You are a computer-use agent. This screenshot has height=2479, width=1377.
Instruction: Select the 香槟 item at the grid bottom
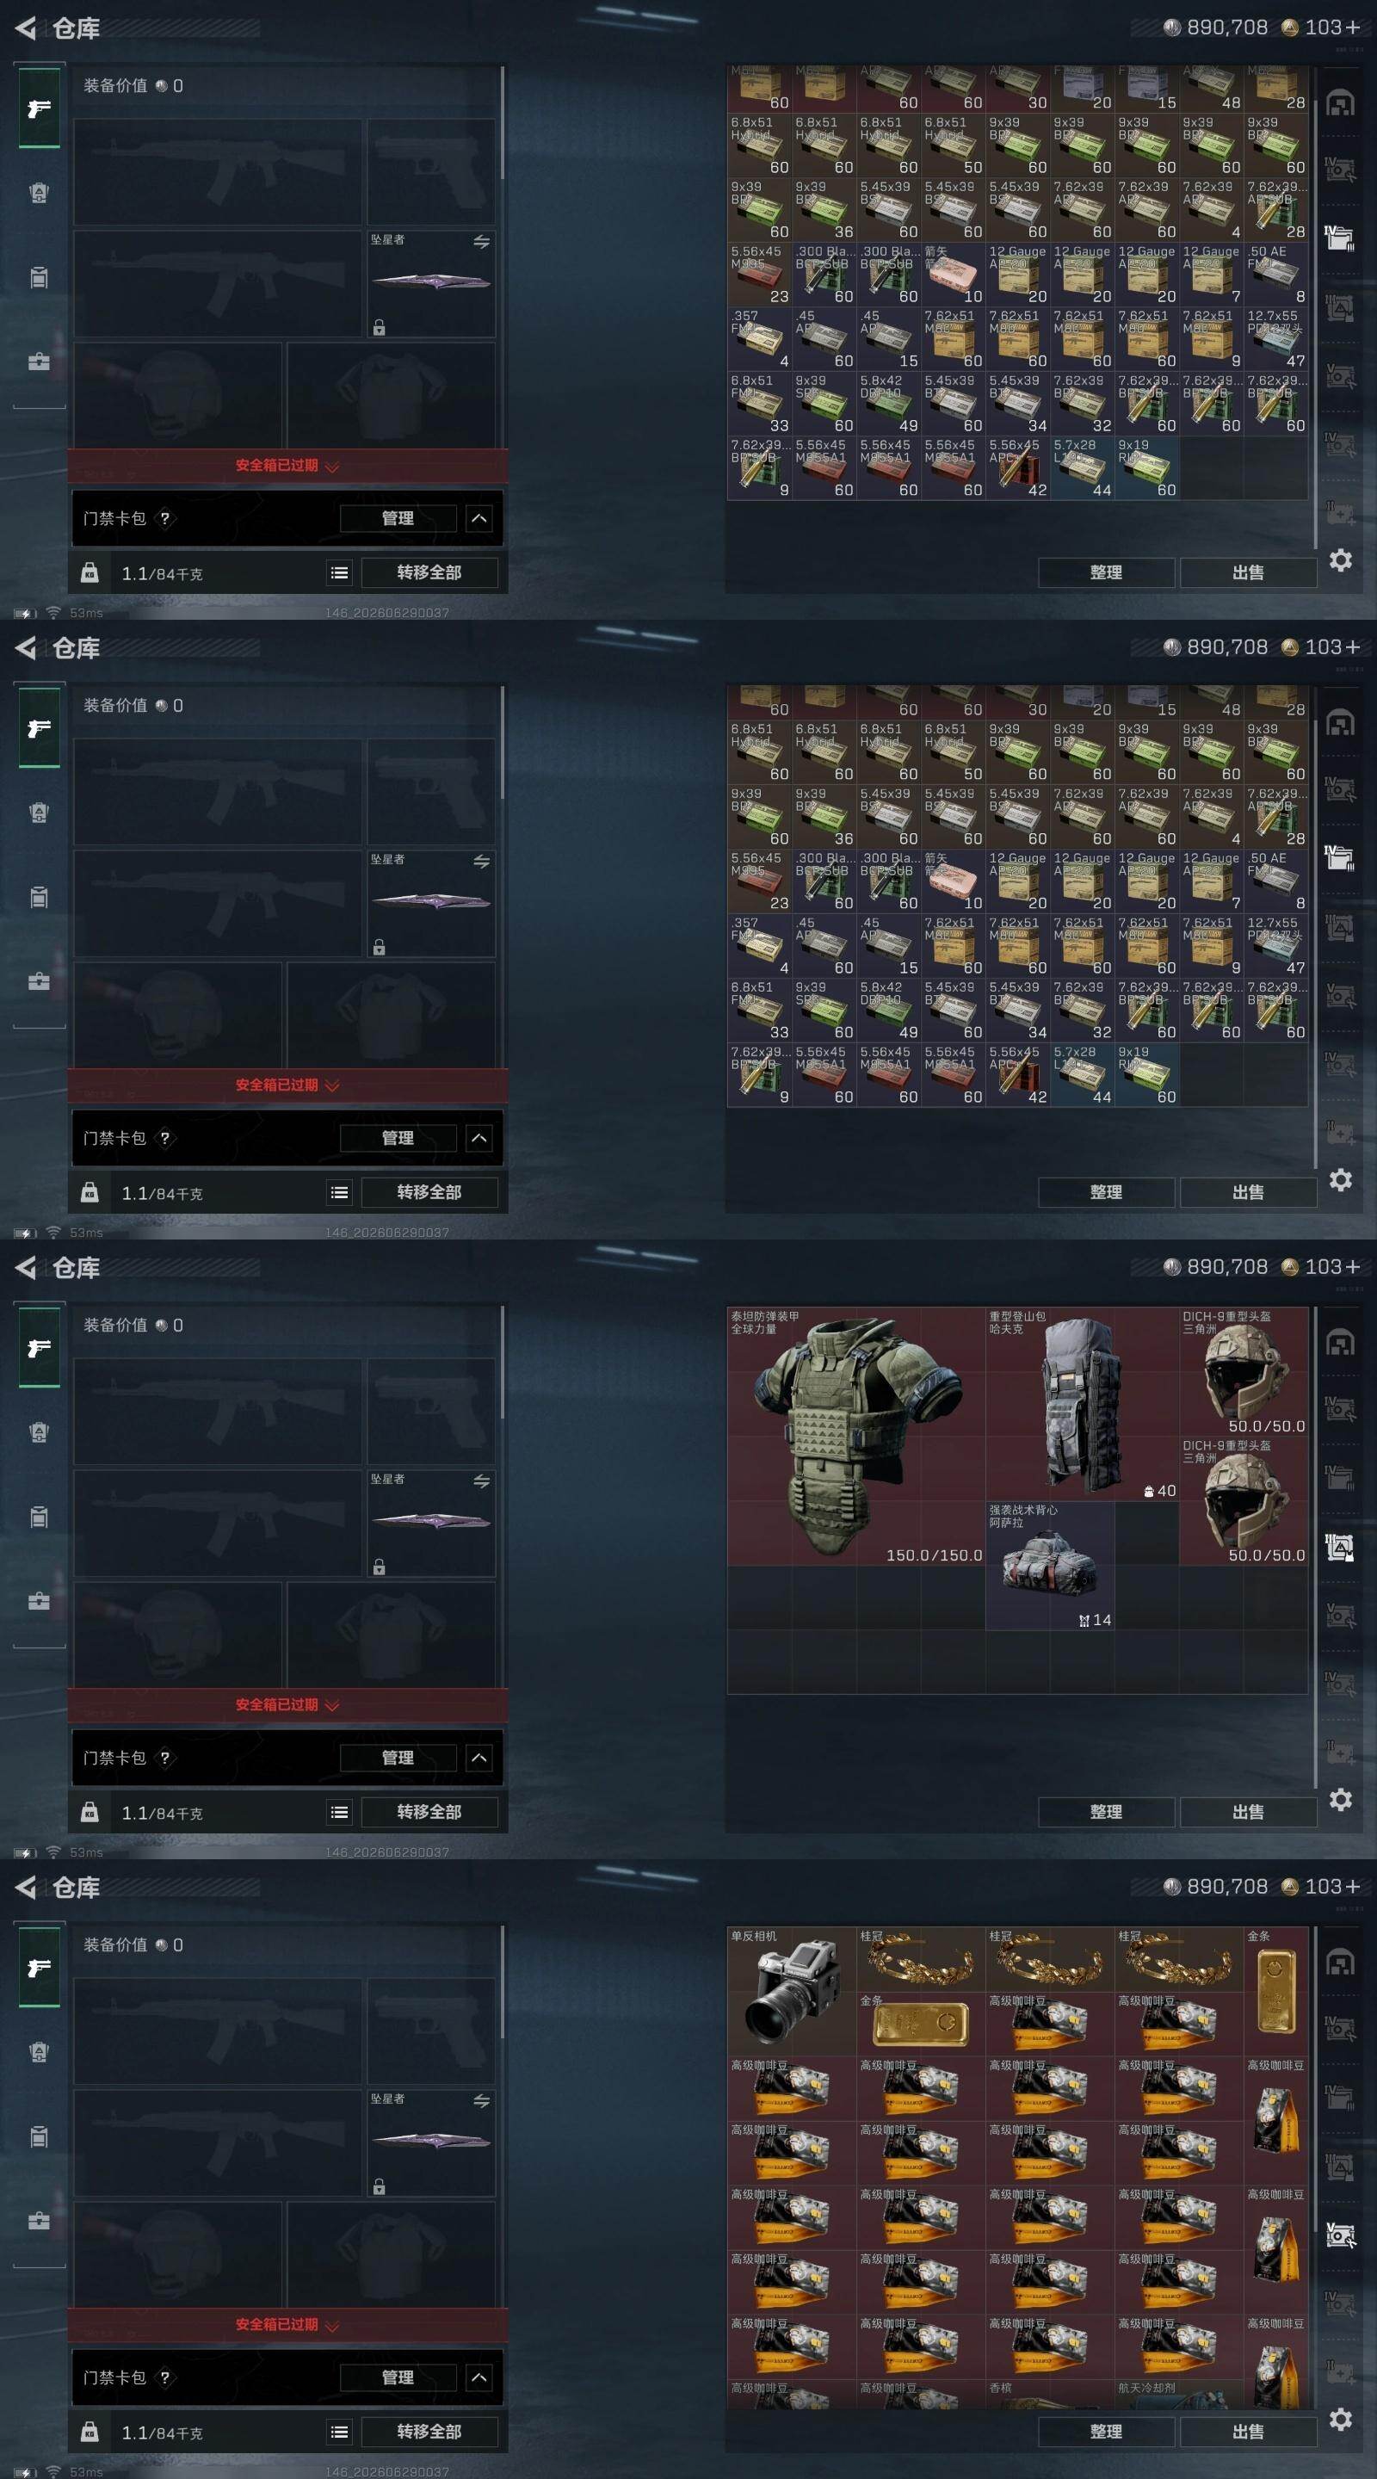tap(1050, 2395)
